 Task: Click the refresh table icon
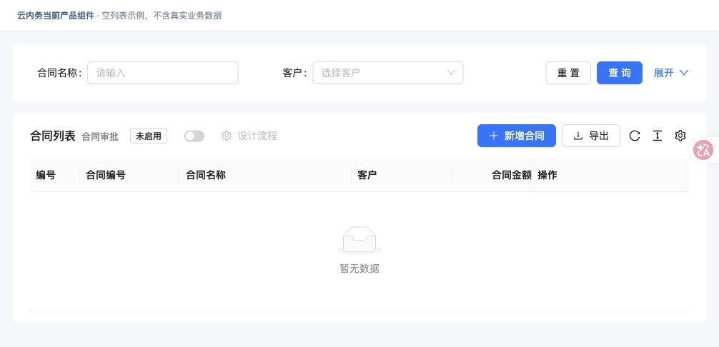pyautogui.click(x=635, y=136)
